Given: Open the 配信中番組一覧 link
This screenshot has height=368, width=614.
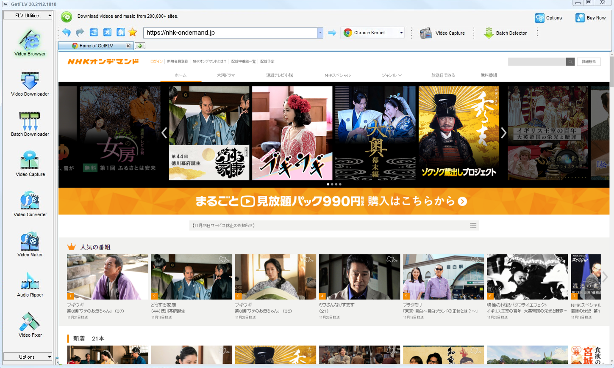Looking at the screenshot, I should (244, 61).
